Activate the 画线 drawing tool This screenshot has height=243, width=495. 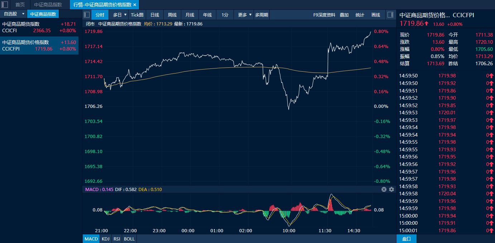point(376,15)
